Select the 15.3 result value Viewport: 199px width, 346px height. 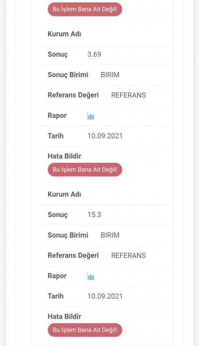point(94,215)
